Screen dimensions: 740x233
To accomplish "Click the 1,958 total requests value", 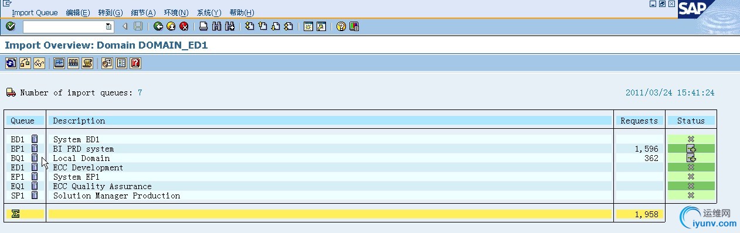I will (x=646, y=214).
